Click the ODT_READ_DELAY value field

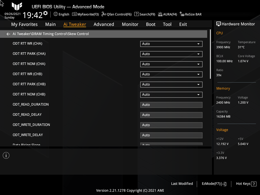tap(171, 115)
